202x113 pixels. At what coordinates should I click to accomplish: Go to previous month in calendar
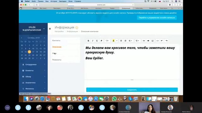click(x=21, y=38)
